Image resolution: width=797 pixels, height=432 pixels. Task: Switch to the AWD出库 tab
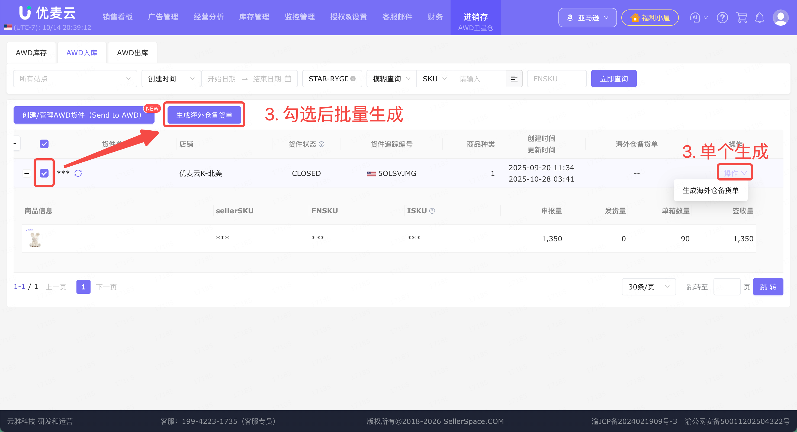point(132,53)
